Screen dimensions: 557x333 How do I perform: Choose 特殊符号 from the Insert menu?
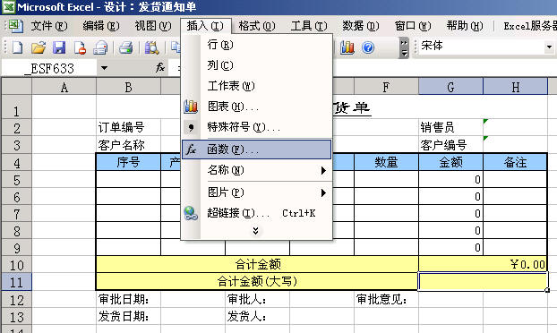tap(256, 127)
